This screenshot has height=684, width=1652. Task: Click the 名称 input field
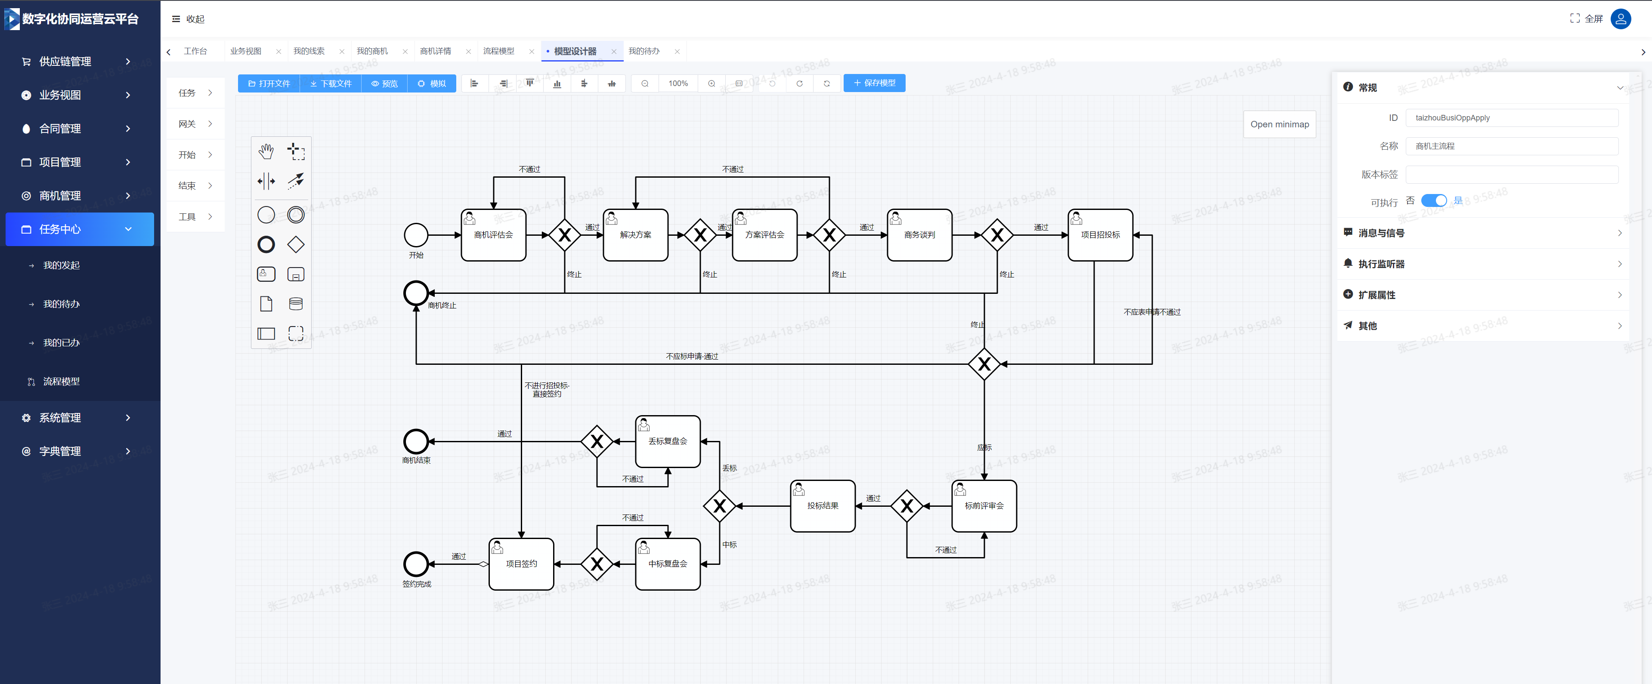click(1512, 146)
